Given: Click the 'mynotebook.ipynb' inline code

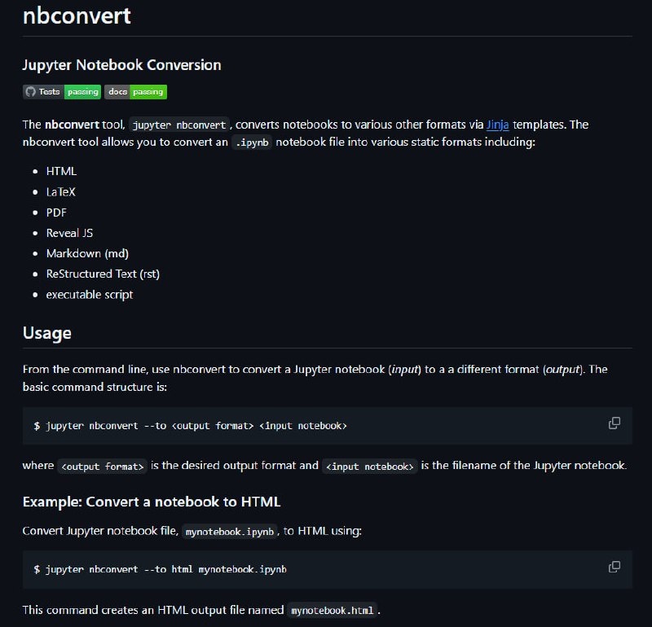Looking at the screenshot, I should click(x=231, y=532).
